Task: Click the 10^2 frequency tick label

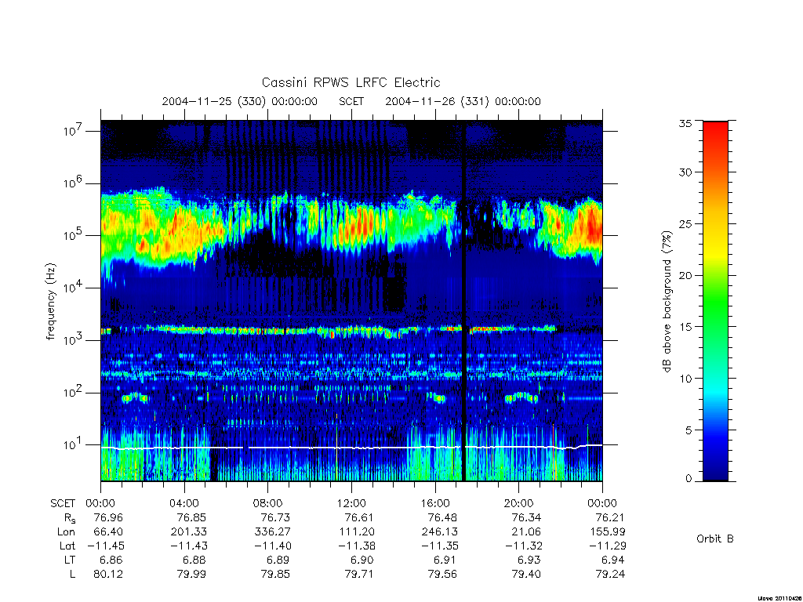Action: pyautogui.click(x=74, y=393)
